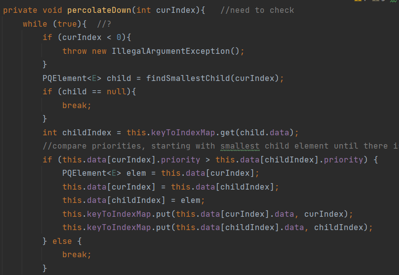Image resolution: width=399 pixels, height=275 pixels.
Task: Click the elem variable in PQElement declaration
Action: coord(136,173)
